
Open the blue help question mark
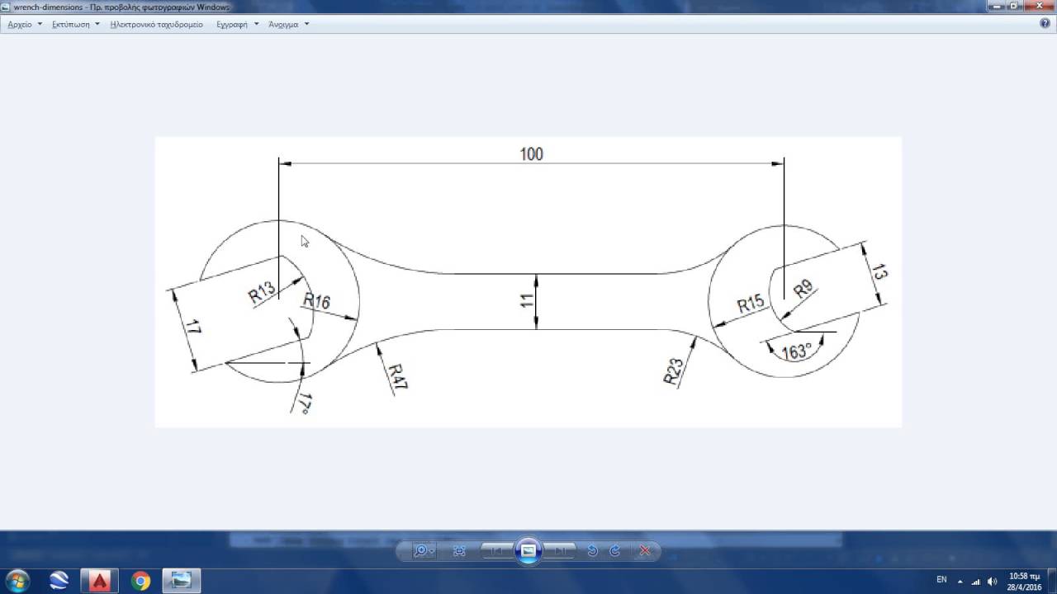[x=1045, y=24]
